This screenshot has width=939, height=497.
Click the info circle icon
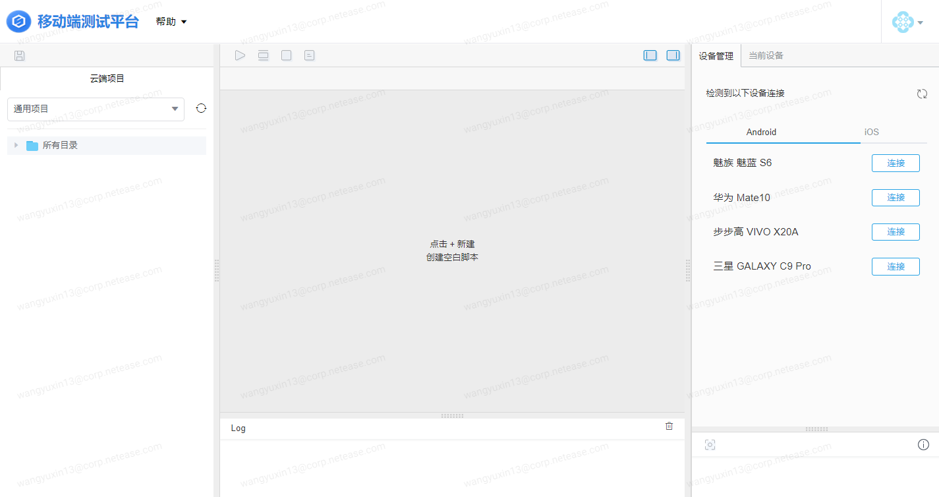tap(923, 445)
